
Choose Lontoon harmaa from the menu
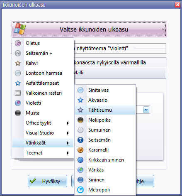(43, 73)
